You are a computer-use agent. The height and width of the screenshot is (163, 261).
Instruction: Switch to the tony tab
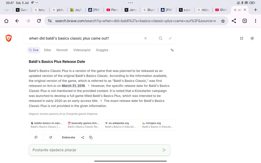pyautogui.click(x=40, y=10)
